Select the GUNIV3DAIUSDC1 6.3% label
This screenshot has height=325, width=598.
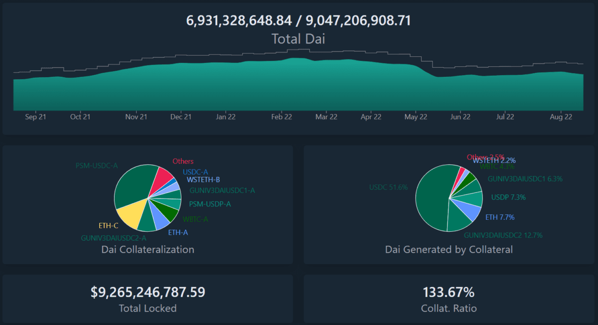pos(525,178)
